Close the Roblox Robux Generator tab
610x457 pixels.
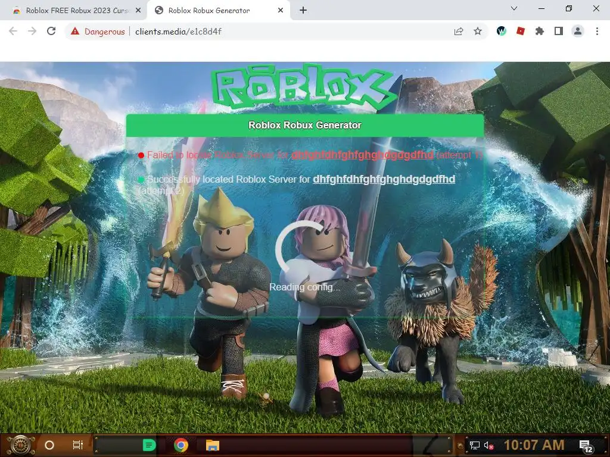click(x=281, y=11)
